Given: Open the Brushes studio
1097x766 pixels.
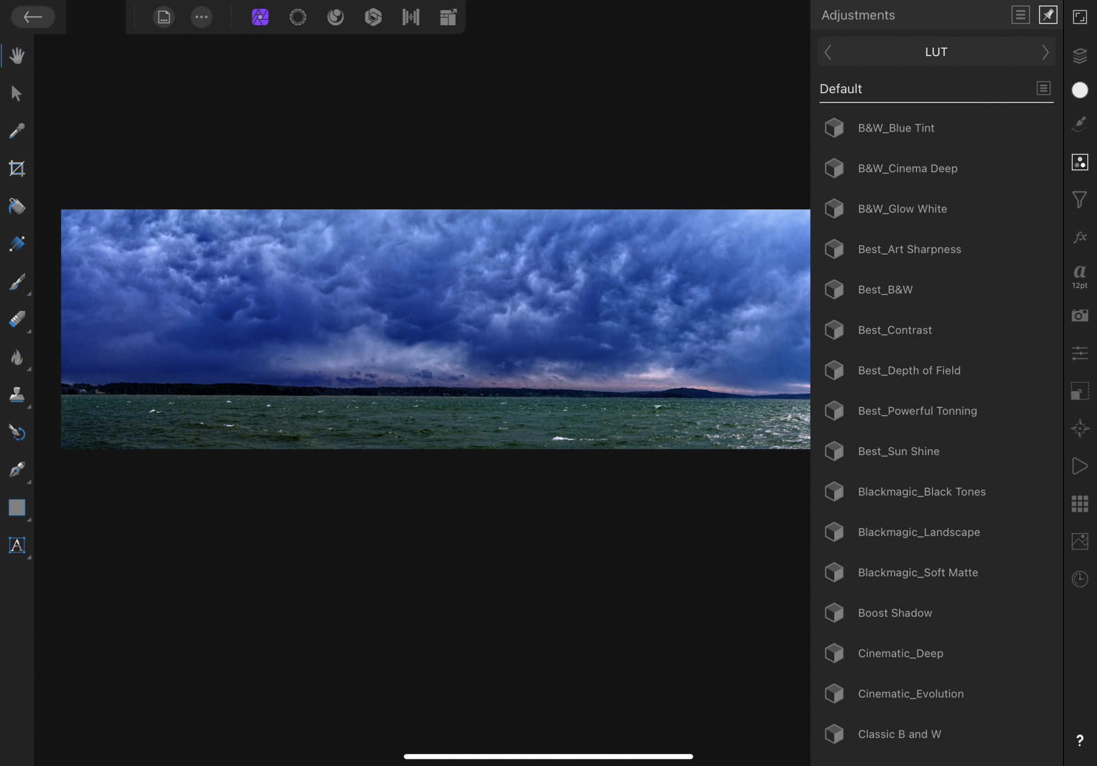Looking at the screenshot, I should (x=1079, y=124).
